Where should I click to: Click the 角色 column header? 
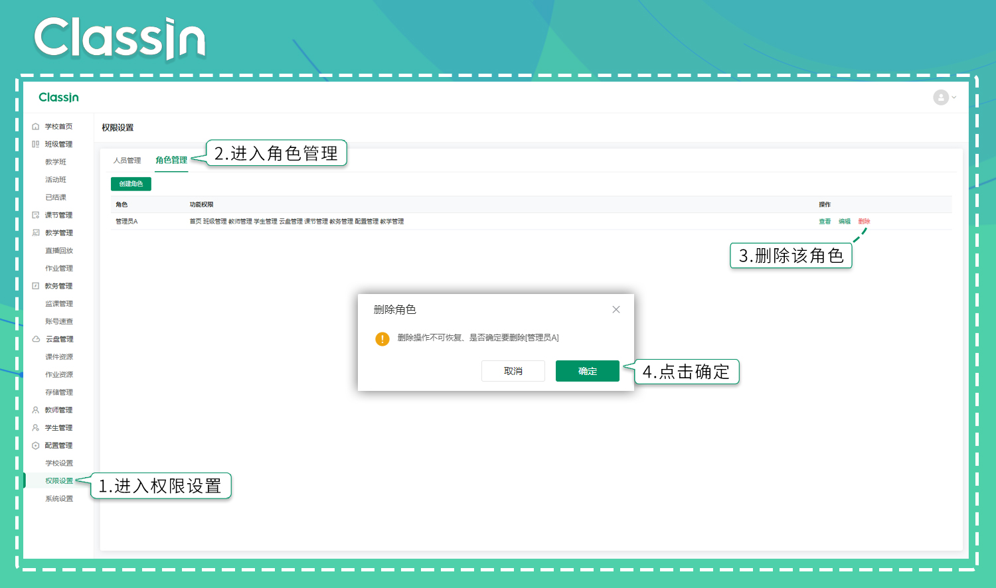[x=122, y=204]
